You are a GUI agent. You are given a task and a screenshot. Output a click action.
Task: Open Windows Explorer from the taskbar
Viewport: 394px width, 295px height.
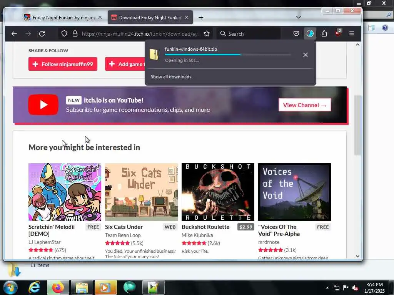click(82, 287)
